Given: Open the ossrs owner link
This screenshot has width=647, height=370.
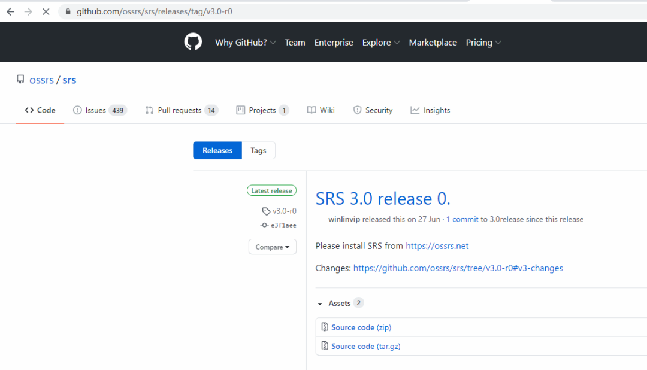Looking at the screenshot, I should [42, 80].
